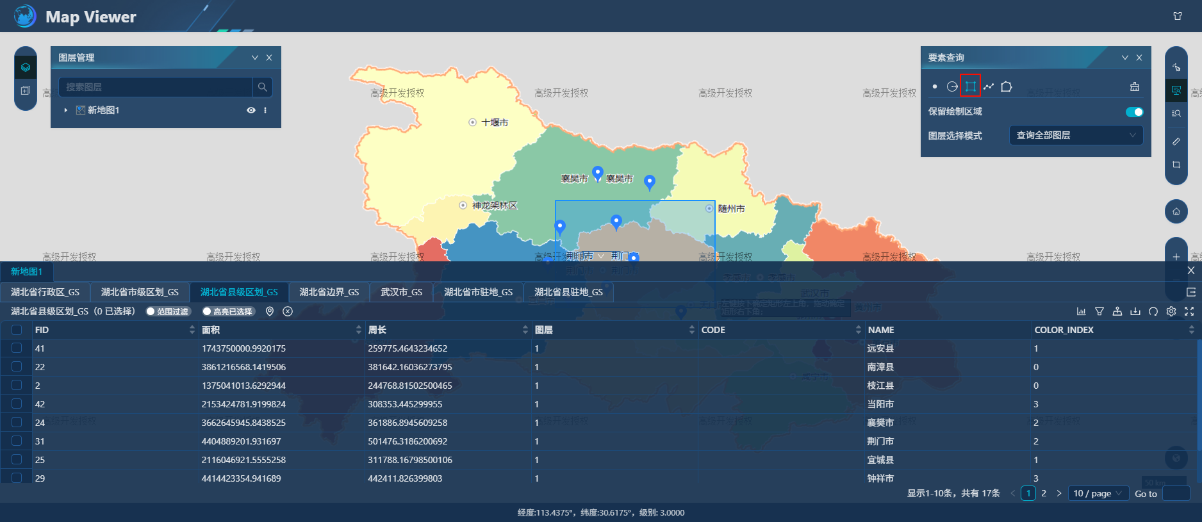
Task: Enable the 范围过滤 toggle
Action: [x=168, y=311]
